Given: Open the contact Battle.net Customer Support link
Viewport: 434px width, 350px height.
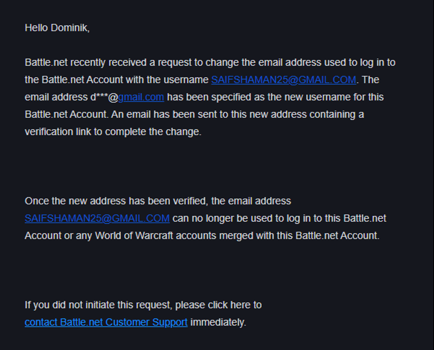Looking at the screenshot, I should [x=106, y=322].
